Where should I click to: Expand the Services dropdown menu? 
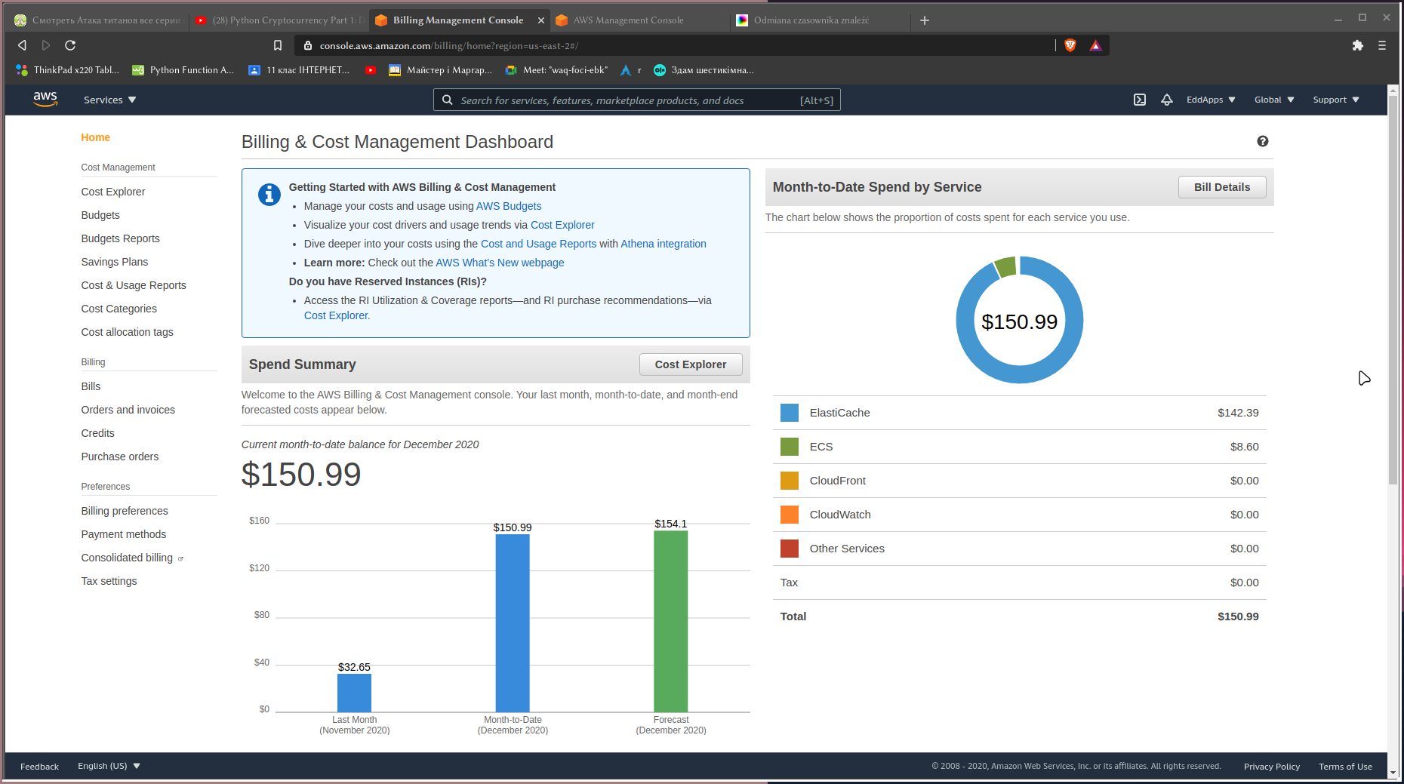110,100
